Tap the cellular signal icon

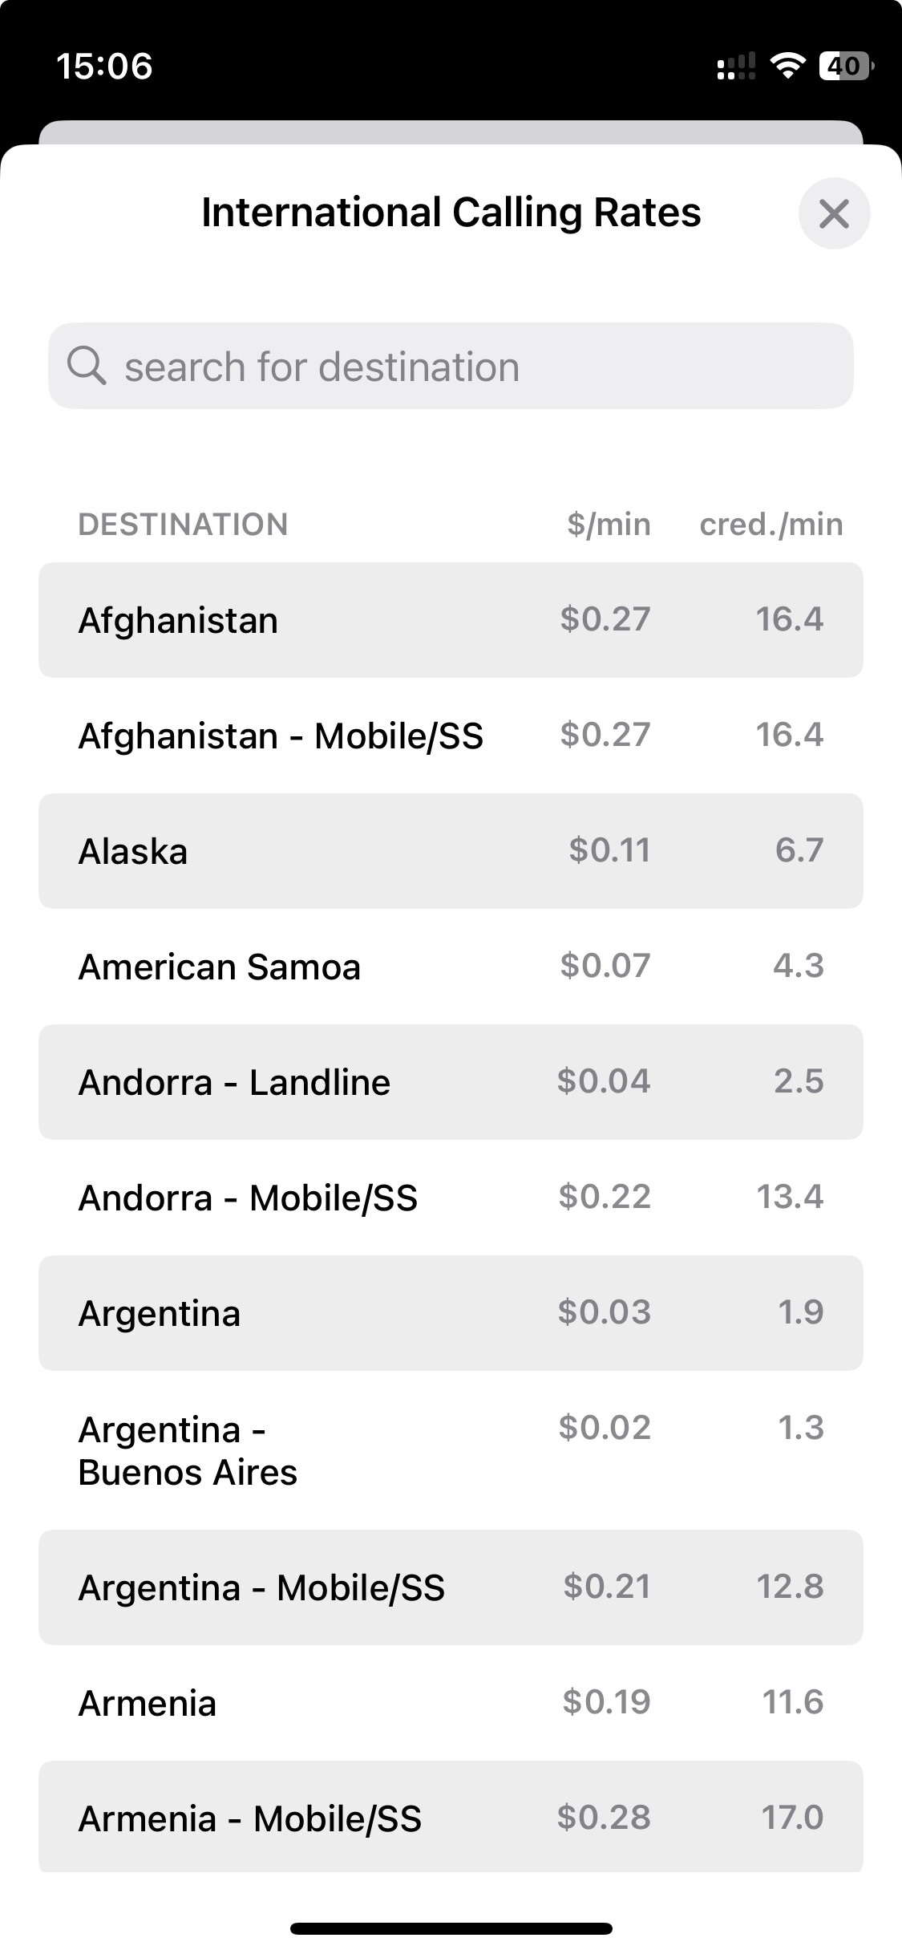[735, 66]
